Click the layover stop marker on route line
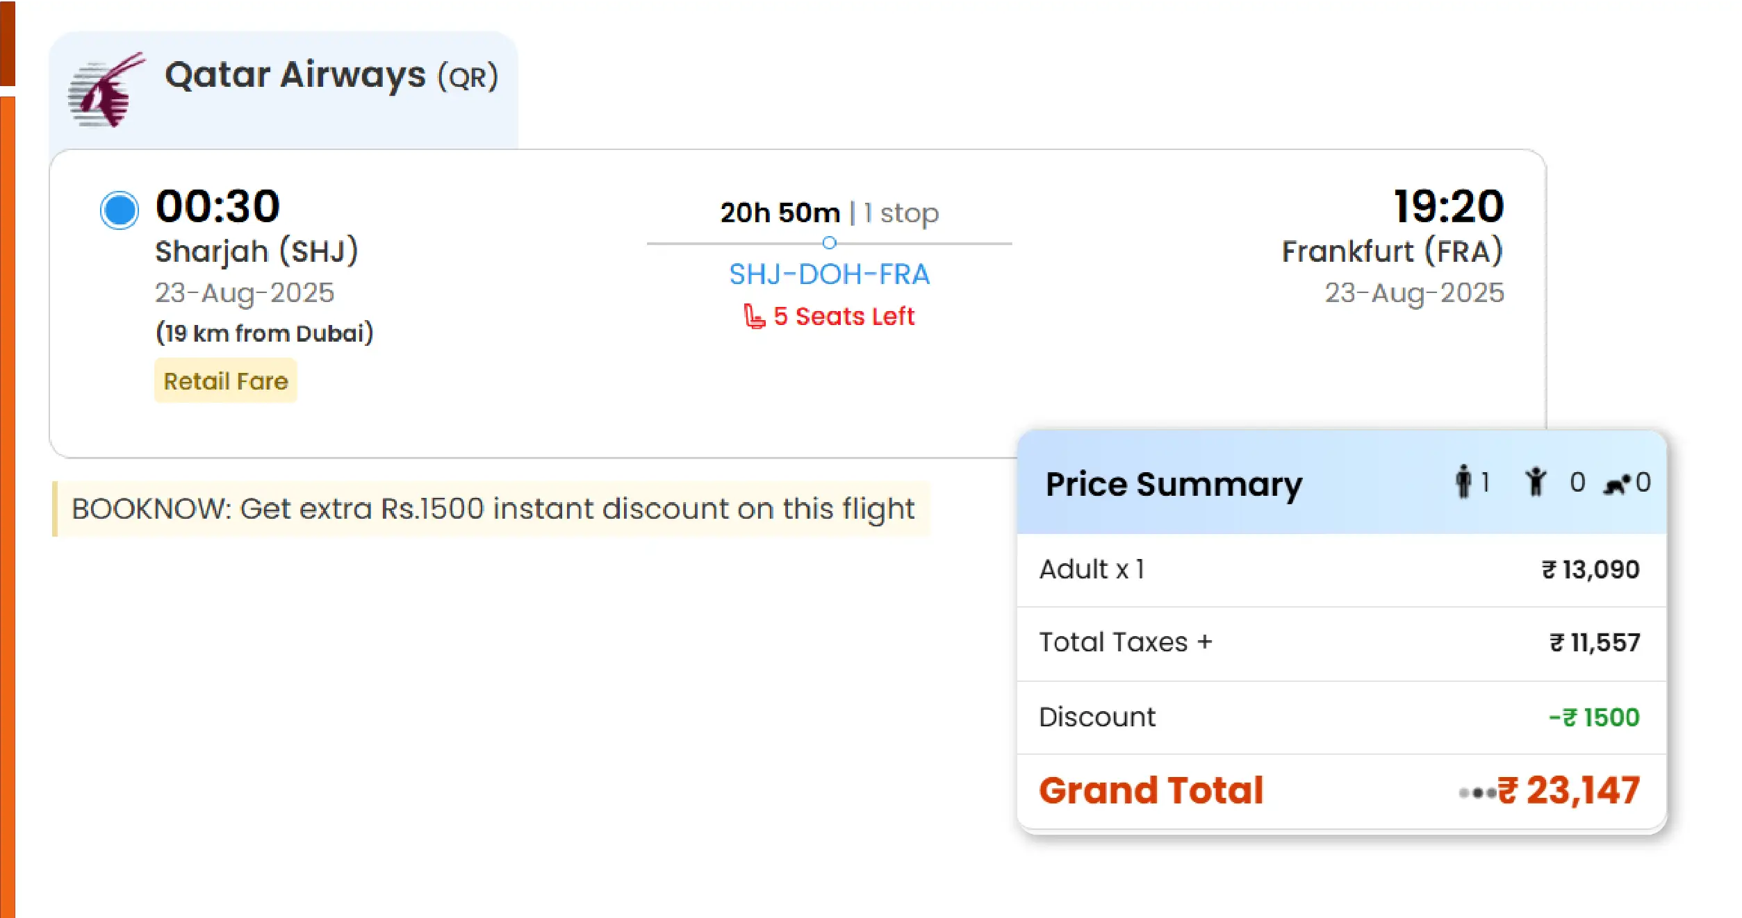Screen dimensions: 1742x918 click(829, 243)
